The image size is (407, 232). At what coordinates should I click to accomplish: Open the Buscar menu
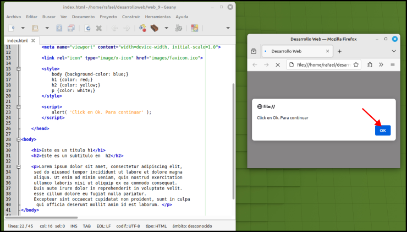tap(49, 17)
